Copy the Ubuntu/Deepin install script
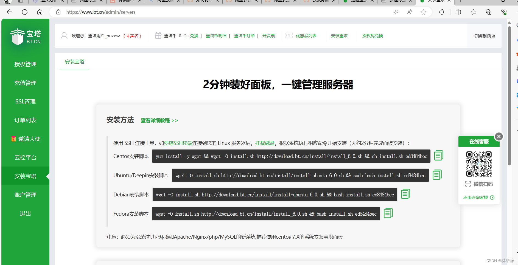518x265 pixels. tap(437, 175)
